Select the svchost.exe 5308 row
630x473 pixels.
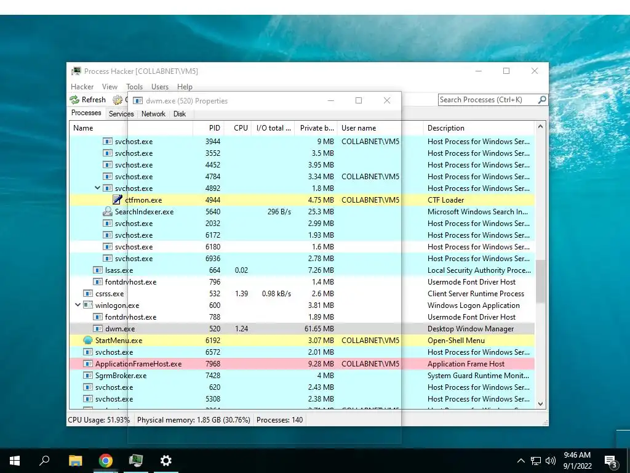302,398
